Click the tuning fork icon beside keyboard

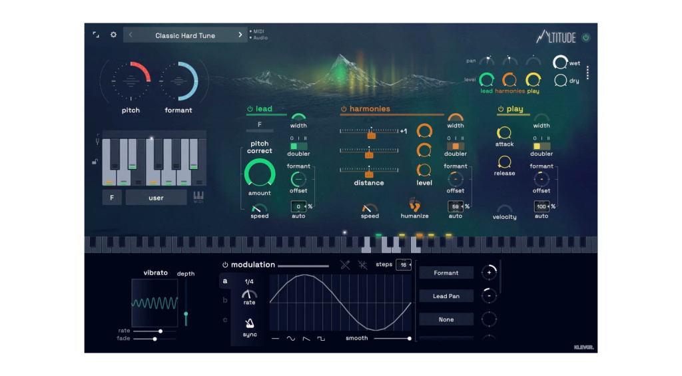[97, 141]
